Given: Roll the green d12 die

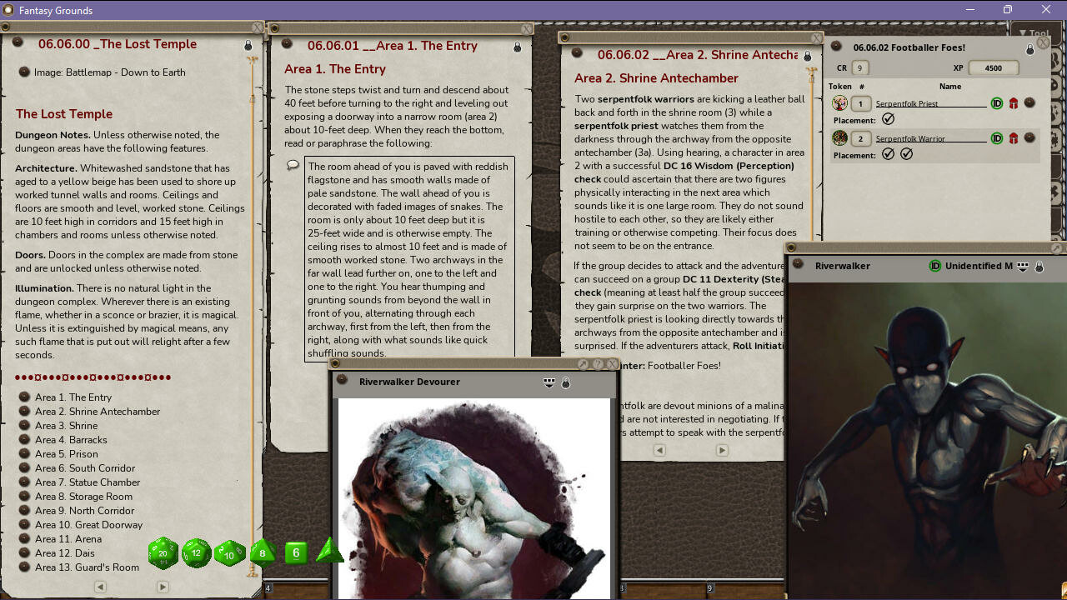Looking at the screenshot, I should coord(196,552).
